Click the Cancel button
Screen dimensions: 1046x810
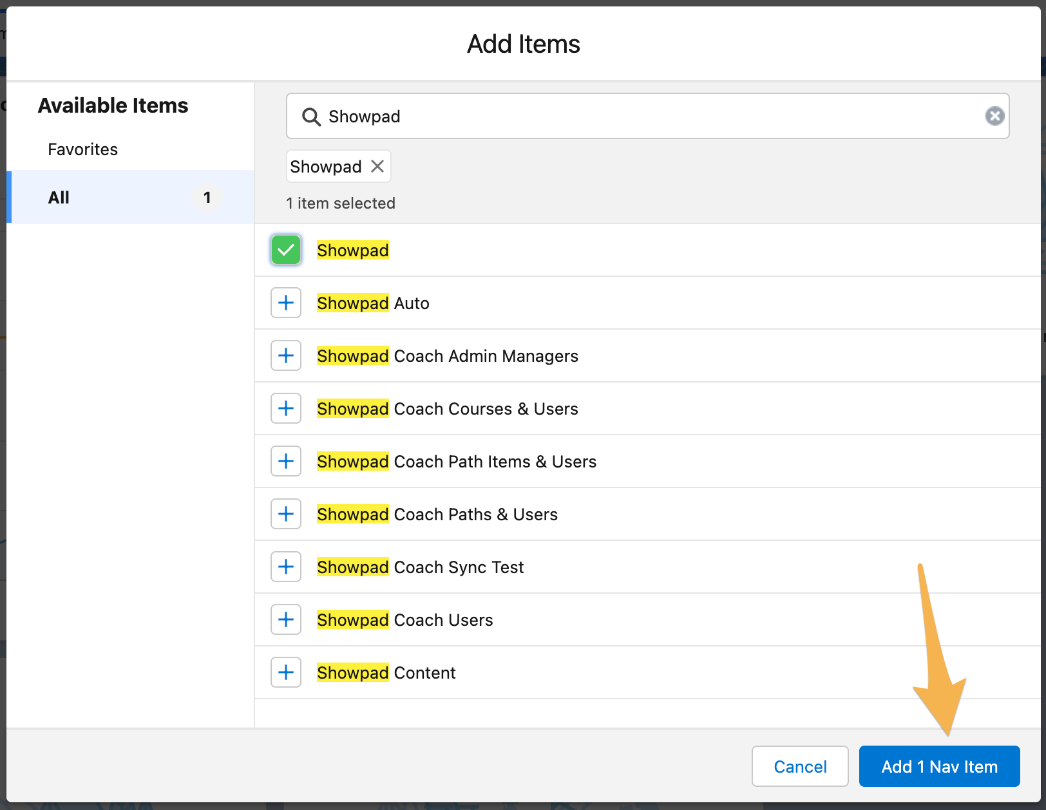(800, 766)
